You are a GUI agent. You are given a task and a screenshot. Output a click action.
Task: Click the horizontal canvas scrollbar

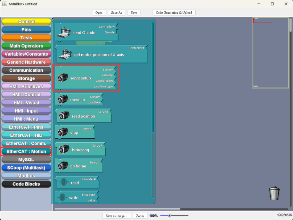[117, 209]
